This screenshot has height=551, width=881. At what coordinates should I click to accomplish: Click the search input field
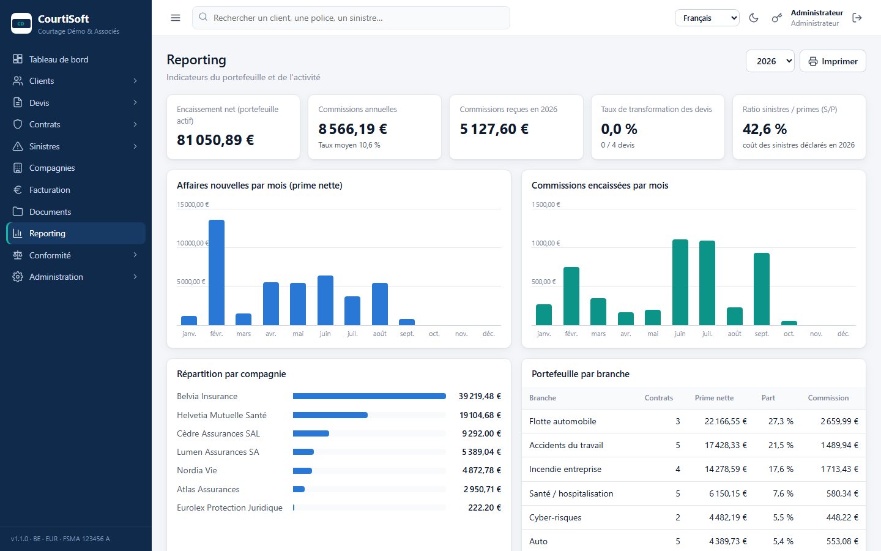[351, 18]
